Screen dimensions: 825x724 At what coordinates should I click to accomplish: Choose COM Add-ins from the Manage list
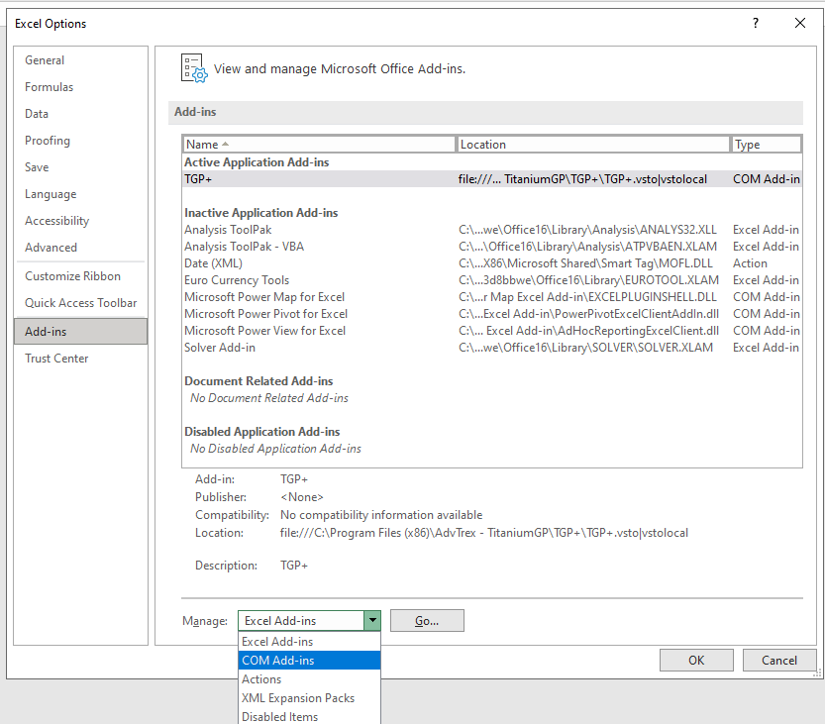[309, 661]
